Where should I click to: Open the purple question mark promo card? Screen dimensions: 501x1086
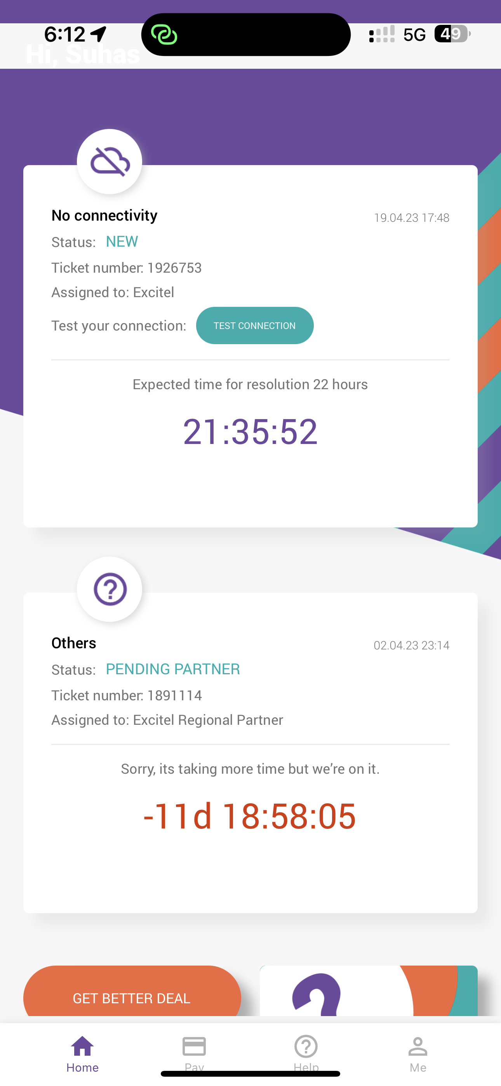368,991
